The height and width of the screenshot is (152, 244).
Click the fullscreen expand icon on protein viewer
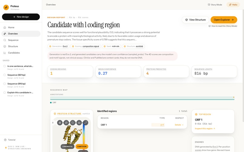[85, 123]
